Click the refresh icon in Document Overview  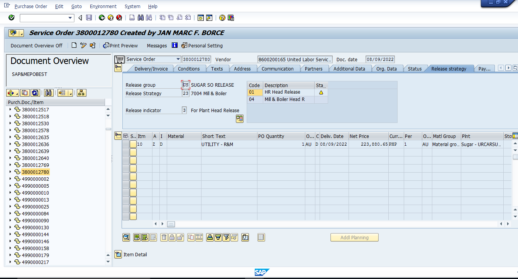tap(35, 93)
